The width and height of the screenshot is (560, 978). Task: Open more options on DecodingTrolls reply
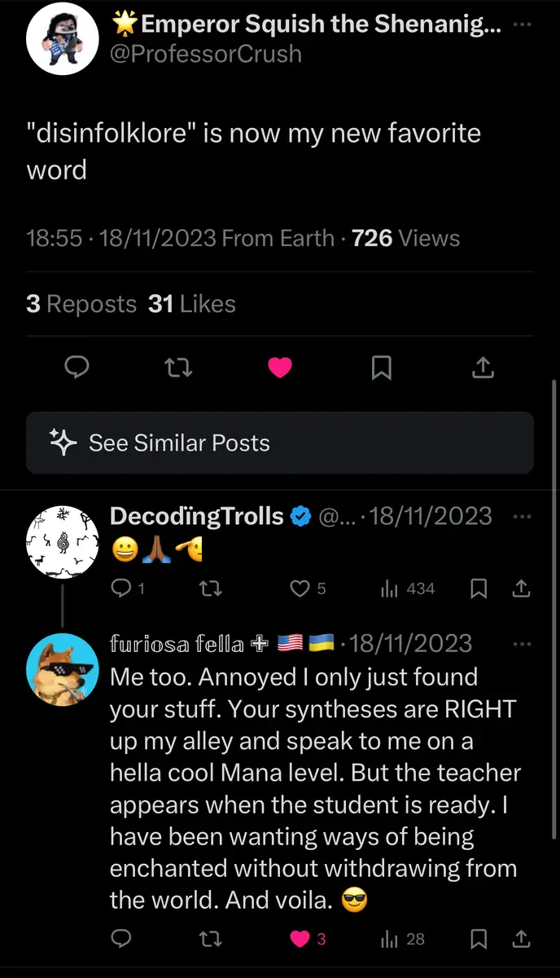[x=523, y=516]
